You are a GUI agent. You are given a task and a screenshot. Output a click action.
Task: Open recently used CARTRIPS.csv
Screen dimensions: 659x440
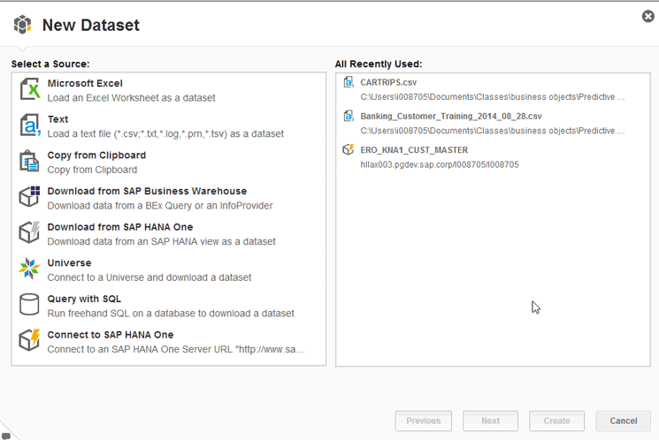(x=388, y=82)
